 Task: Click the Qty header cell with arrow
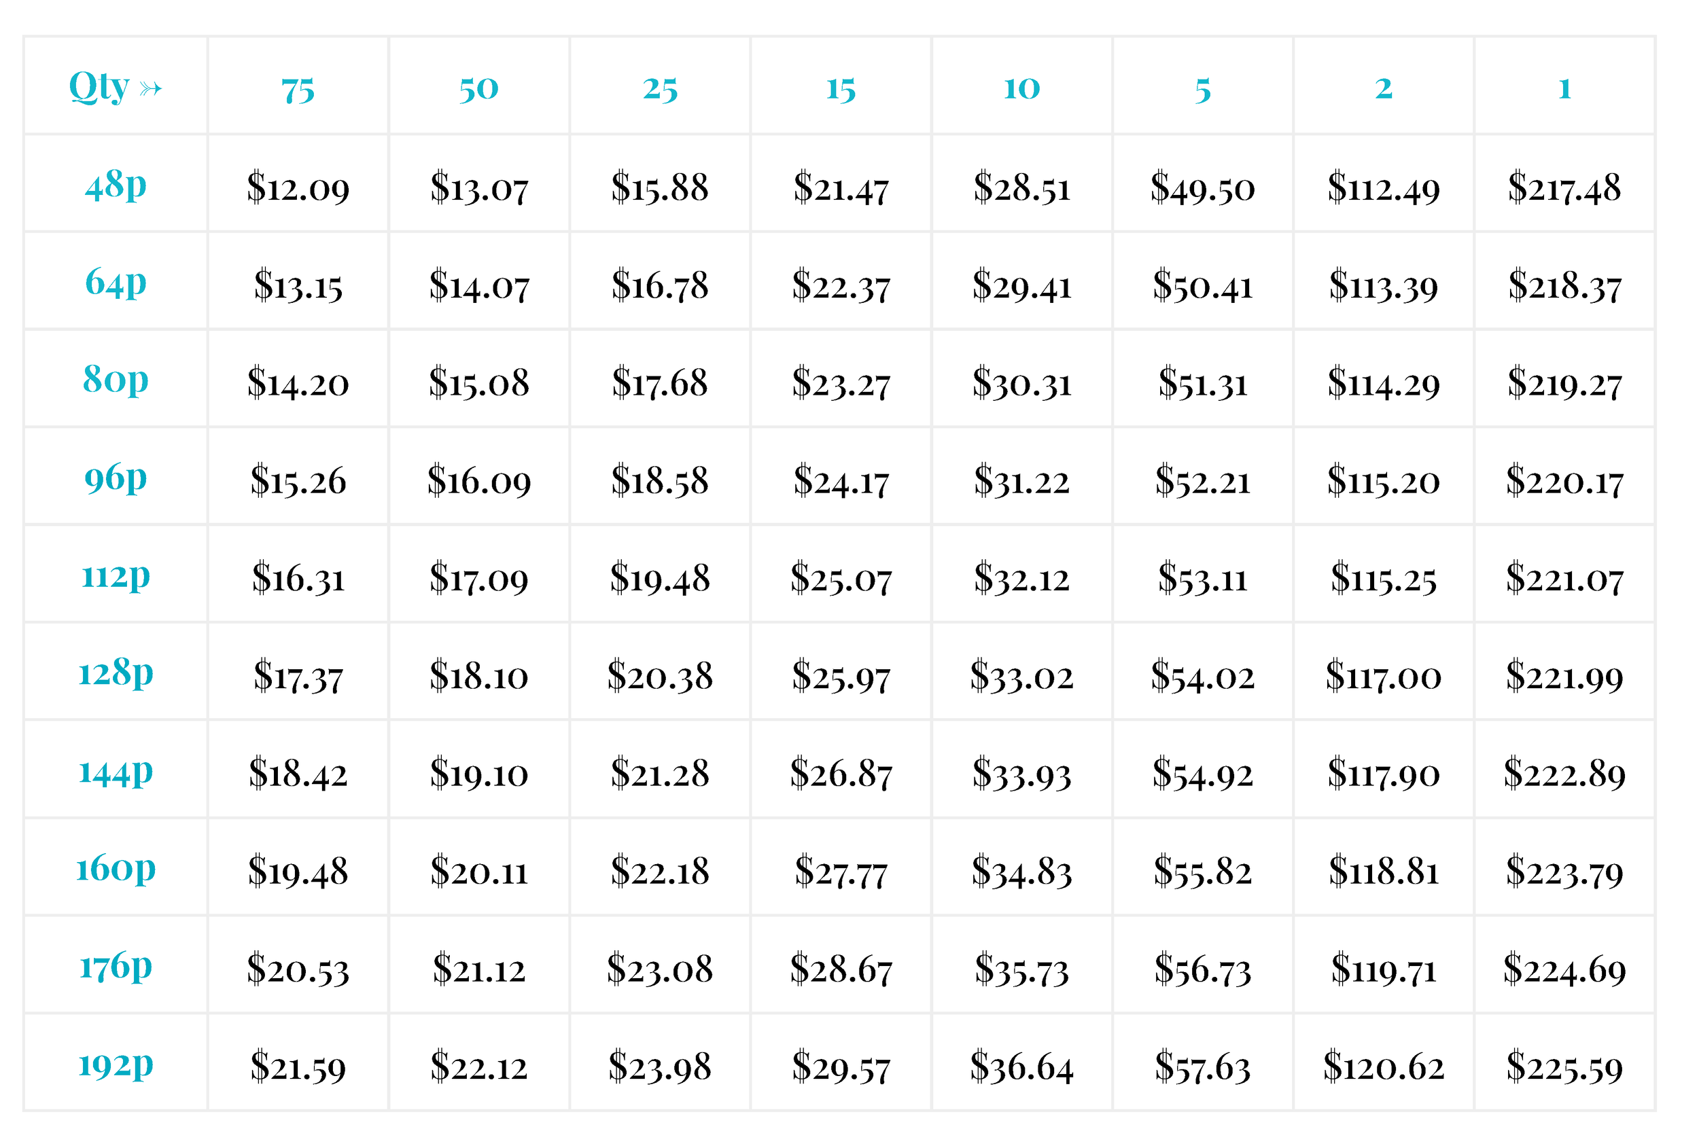(116, 87)
